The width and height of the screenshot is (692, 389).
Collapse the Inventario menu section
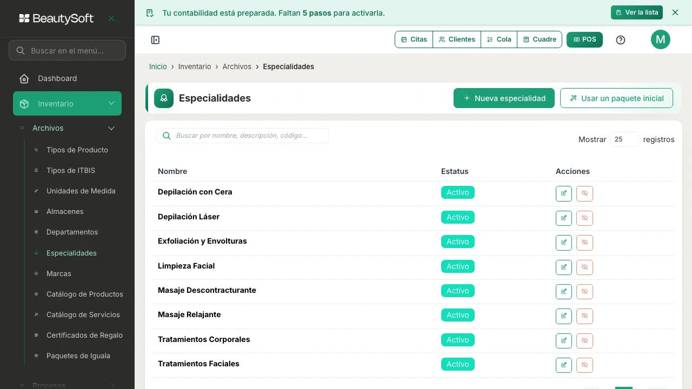[x=67, y=104]
